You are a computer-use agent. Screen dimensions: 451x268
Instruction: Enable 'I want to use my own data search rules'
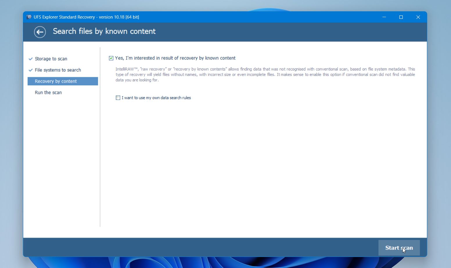point(118,98)
